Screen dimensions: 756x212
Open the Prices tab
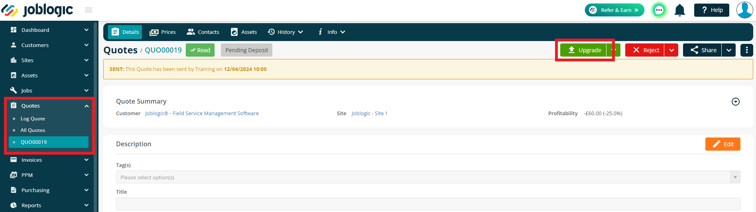163,32
